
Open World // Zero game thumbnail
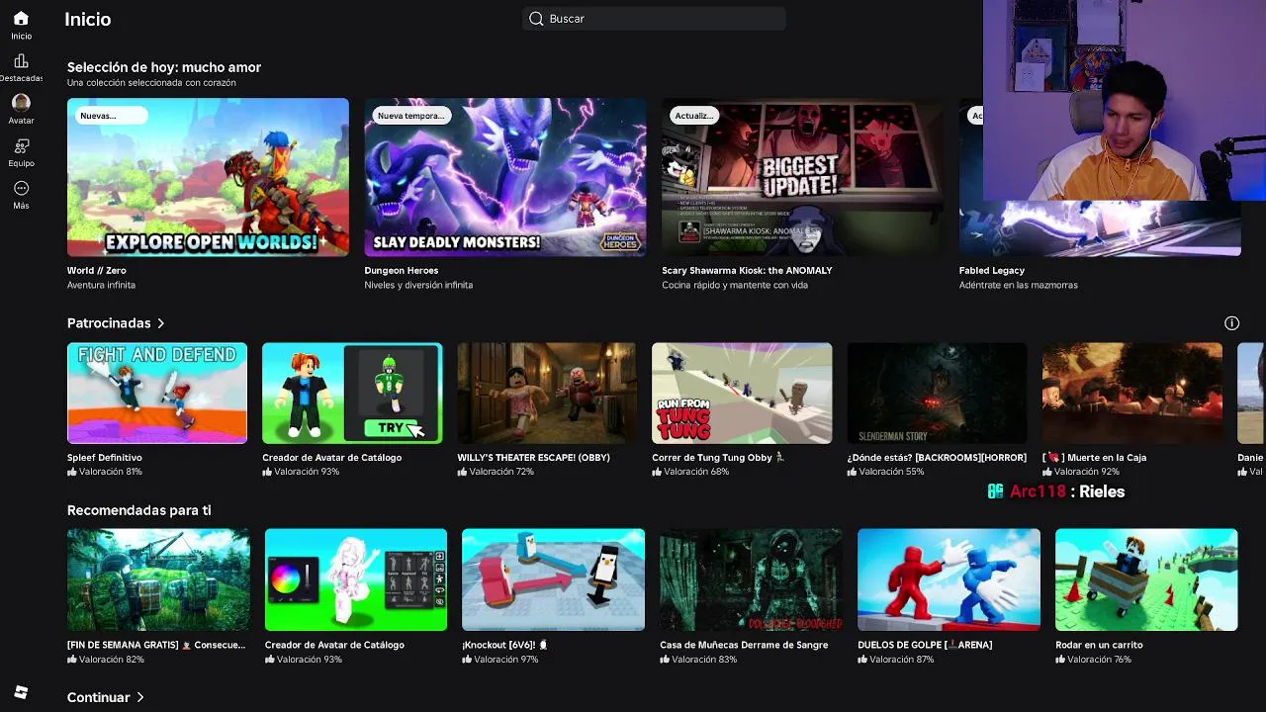coord(208,177)
